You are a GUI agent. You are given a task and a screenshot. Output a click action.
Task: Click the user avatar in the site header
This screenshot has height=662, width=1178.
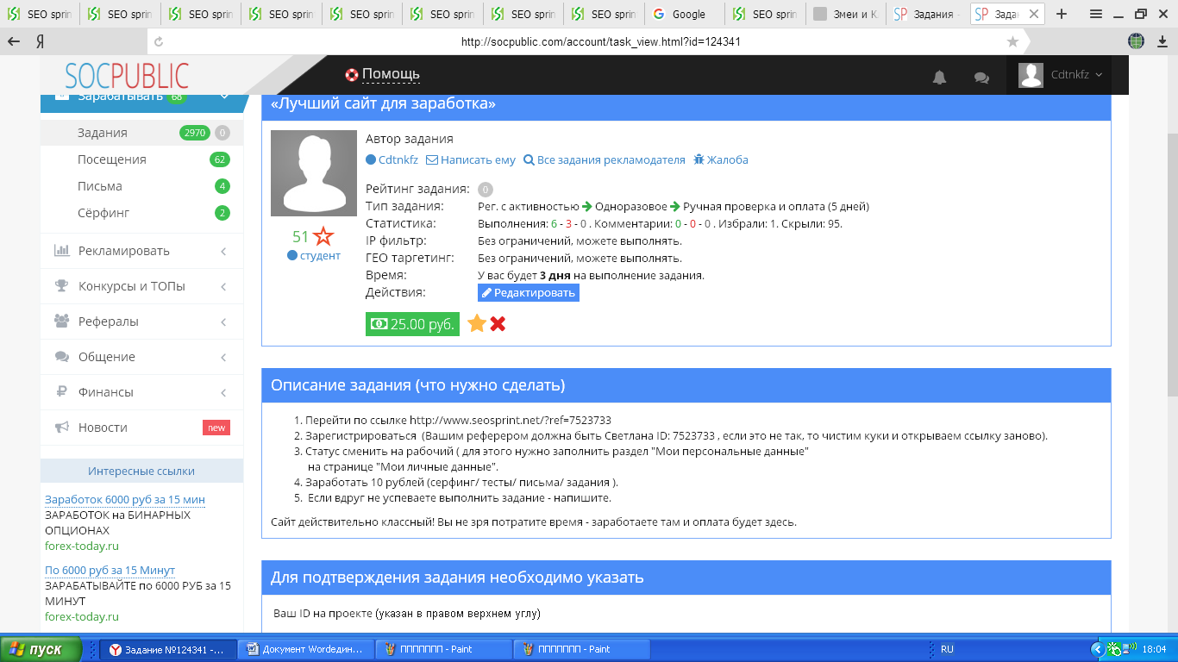pos(1031,75)
